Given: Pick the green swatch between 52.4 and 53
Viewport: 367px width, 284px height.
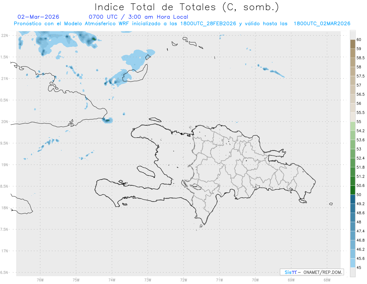Looking at the screenshot, I should (x=353, y=153).
